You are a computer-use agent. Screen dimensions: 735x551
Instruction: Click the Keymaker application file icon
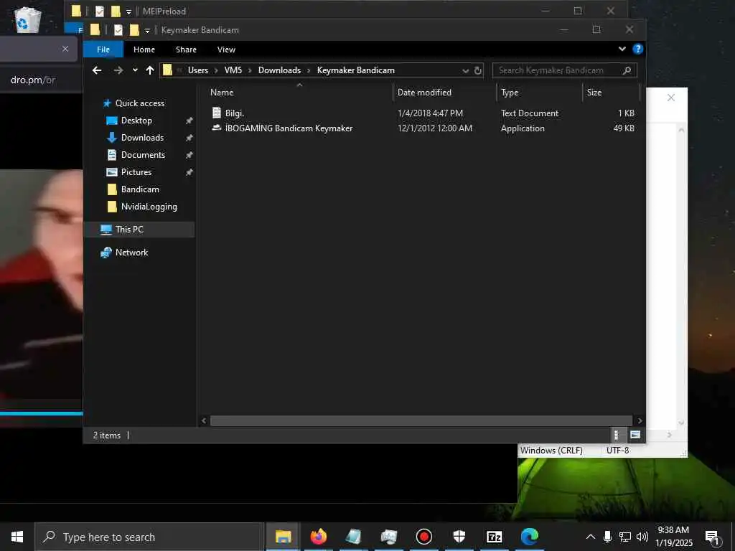(x=217, y=128)
